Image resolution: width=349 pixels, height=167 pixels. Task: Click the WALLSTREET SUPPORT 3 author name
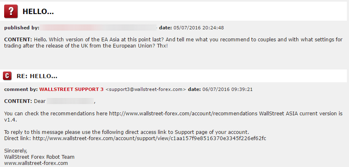(71, 90)
